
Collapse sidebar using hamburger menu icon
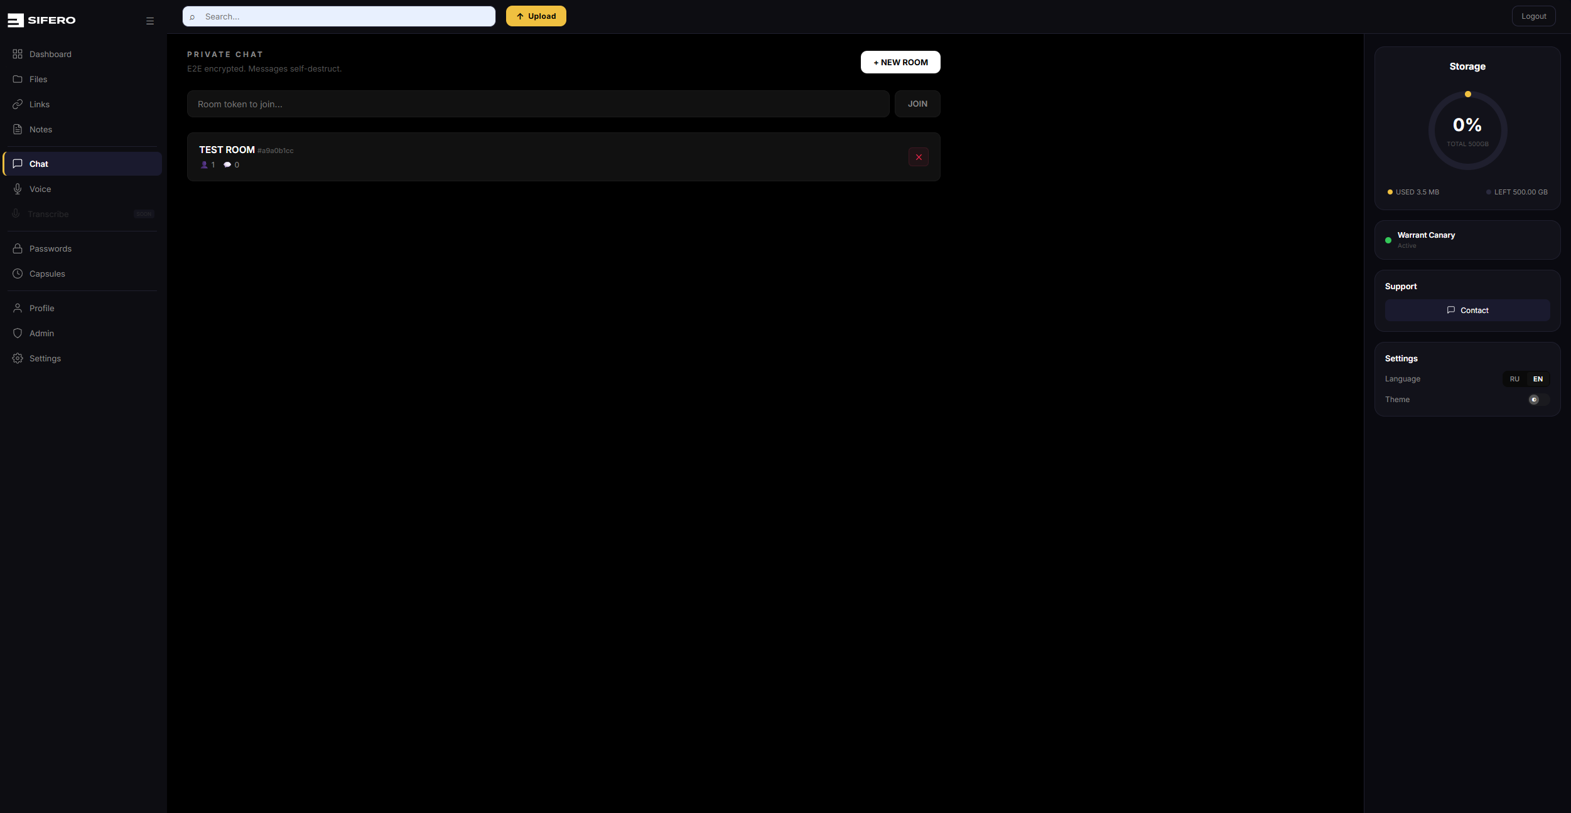tap(150, 21)
